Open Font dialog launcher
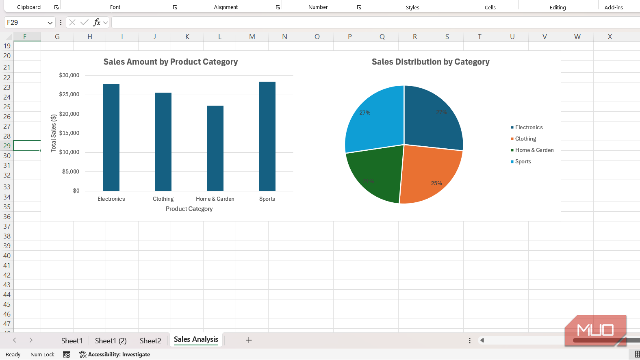 coord(175,7)
